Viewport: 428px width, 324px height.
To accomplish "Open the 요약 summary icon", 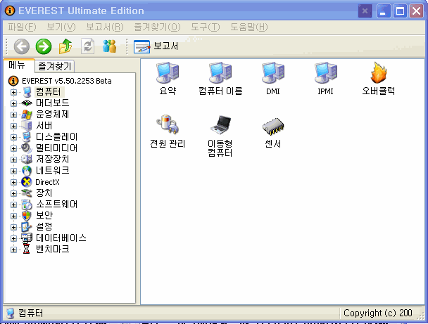I will pyautogui.click(x=168, y=78).
